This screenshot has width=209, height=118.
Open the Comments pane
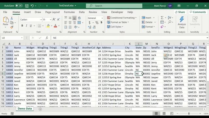coord(198,12)
